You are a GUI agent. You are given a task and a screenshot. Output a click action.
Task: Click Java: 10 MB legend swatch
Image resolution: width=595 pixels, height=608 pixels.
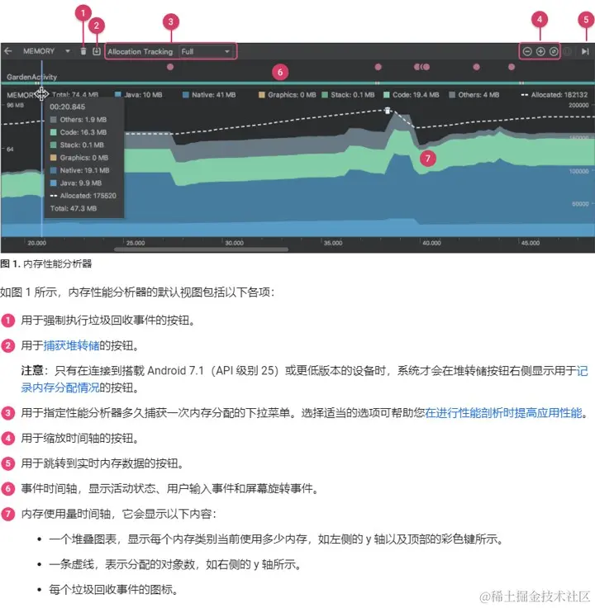point(118,95)
